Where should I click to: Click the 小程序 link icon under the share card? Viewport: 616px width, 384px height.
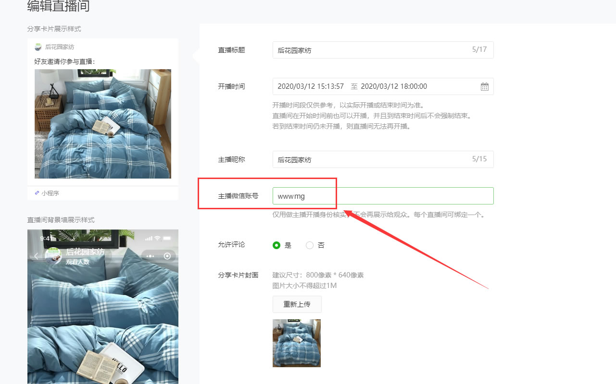pyautogui.click(x=37, y=193)
